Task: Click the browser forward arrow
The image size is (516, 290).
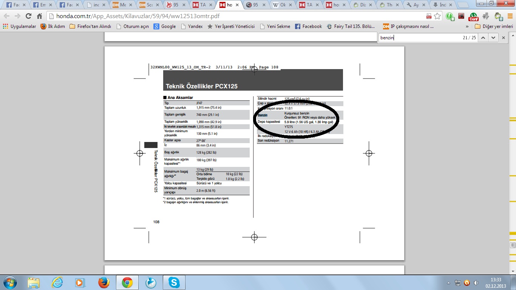Action: pos(17,16)
